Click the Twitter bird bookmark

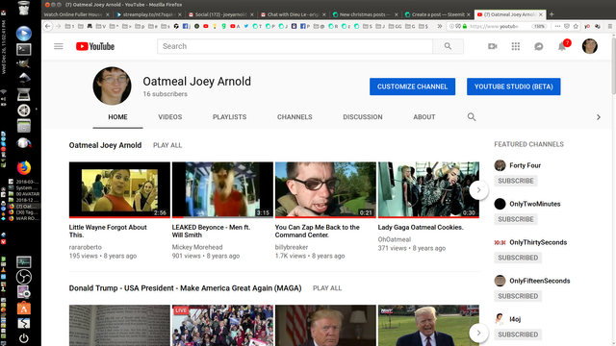click(246, 26)
